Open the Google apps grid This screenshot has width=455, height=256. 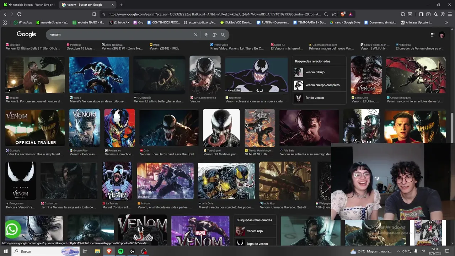(x=433, y=34)
